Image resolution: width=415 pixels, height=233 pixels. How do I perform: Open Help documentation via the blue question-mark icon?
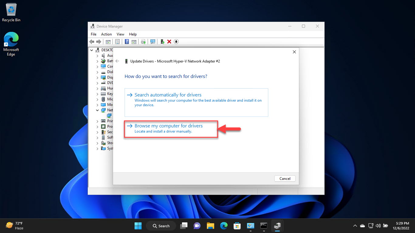pos(127,42)
